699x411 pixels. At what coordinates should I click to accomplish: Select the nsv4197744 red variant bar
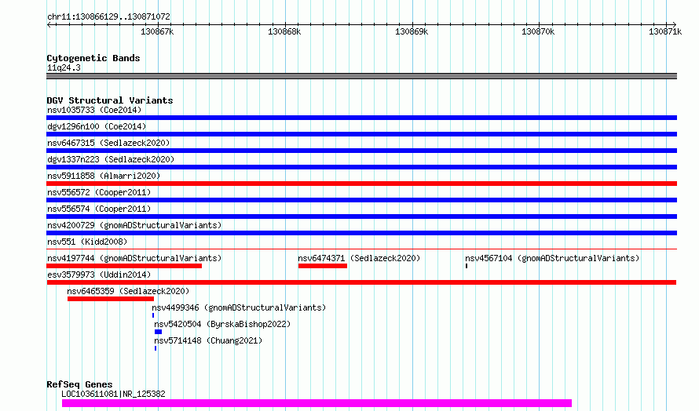click(124, 266)
